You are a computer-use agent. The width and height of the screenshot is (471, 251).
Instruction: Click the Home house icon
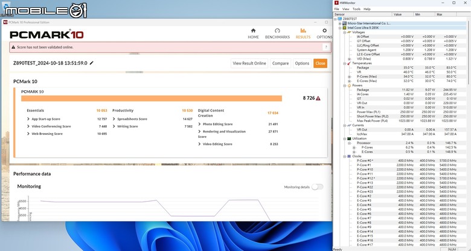253,30
